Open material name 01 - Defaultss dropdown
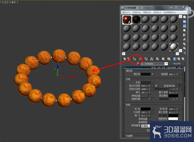194x142 pixels. point(167,64)
